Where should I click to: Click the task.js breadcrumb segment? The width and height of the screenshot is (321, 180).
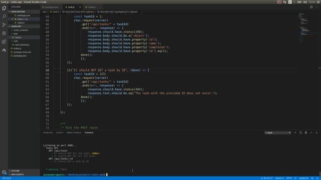coord(55,12)
